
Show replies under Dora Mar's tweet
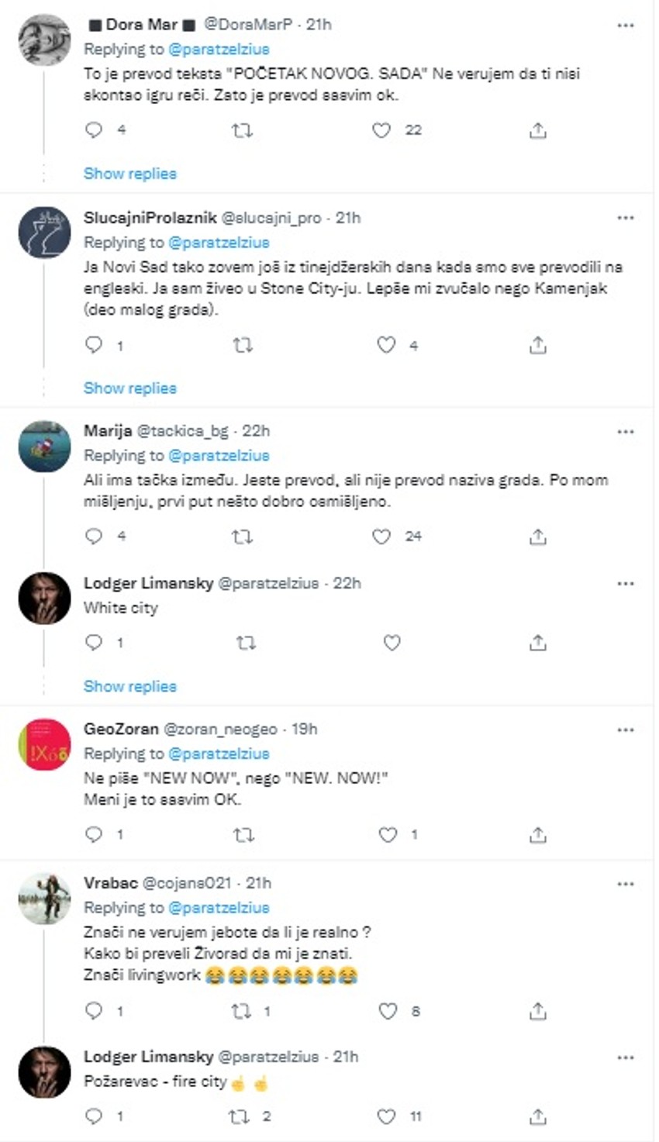[130, 174]
